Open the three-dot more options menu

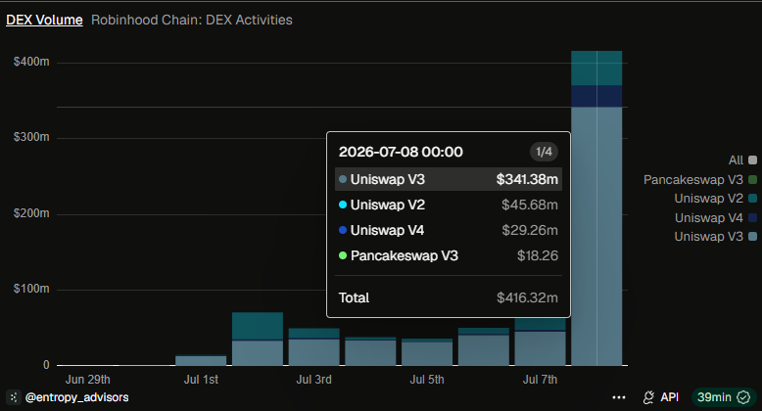point(619,397)
